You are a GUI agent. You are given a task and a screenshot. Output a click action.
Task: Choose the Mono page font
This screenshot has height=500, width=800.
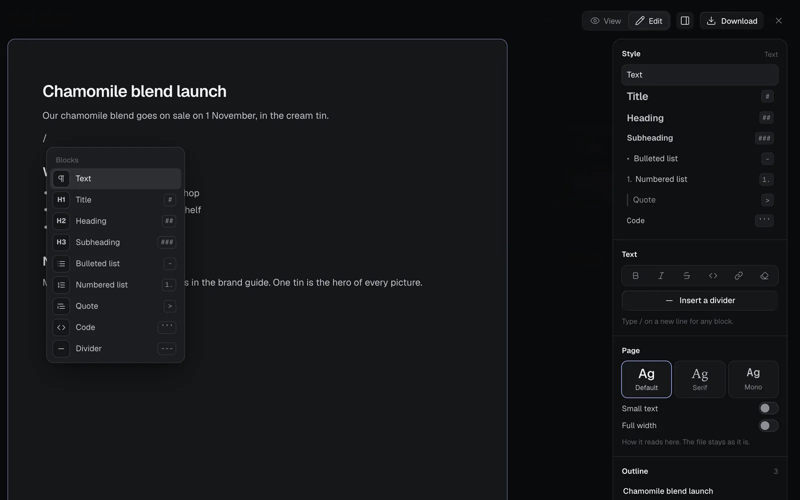(753, 379)
